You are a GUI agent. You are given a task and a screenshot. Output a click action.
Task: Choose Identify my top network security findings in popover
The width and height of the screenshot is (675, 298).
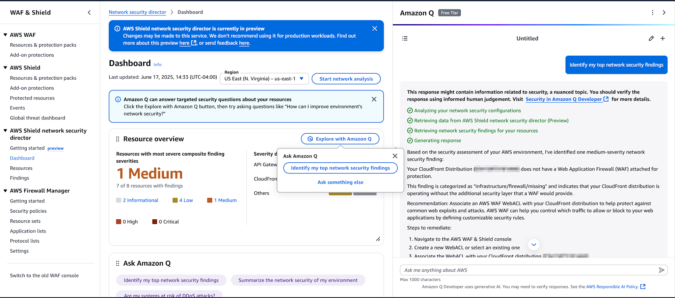pos(340,168)
